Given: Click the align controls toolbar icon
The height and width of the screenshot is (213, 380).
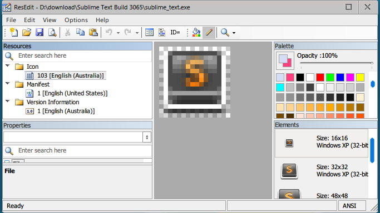Looking at the screenshot, I should (x=162, y=32).
